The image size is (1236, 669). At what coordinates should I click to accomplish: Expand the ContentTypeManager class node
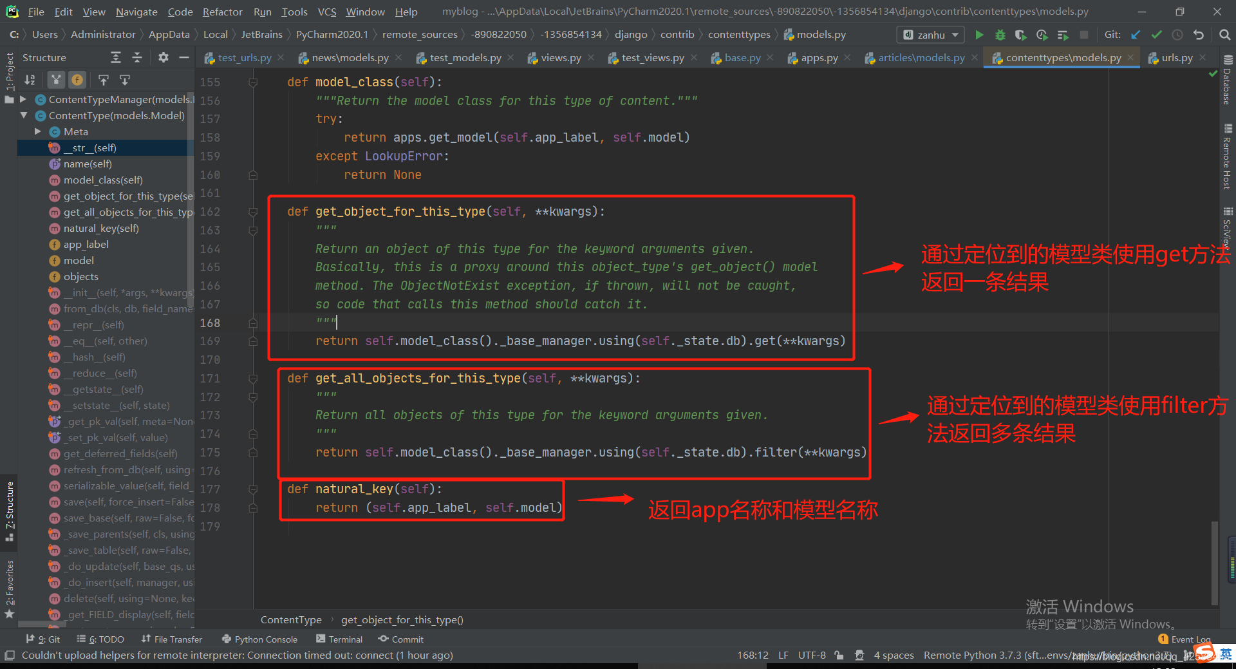(23, 99)
